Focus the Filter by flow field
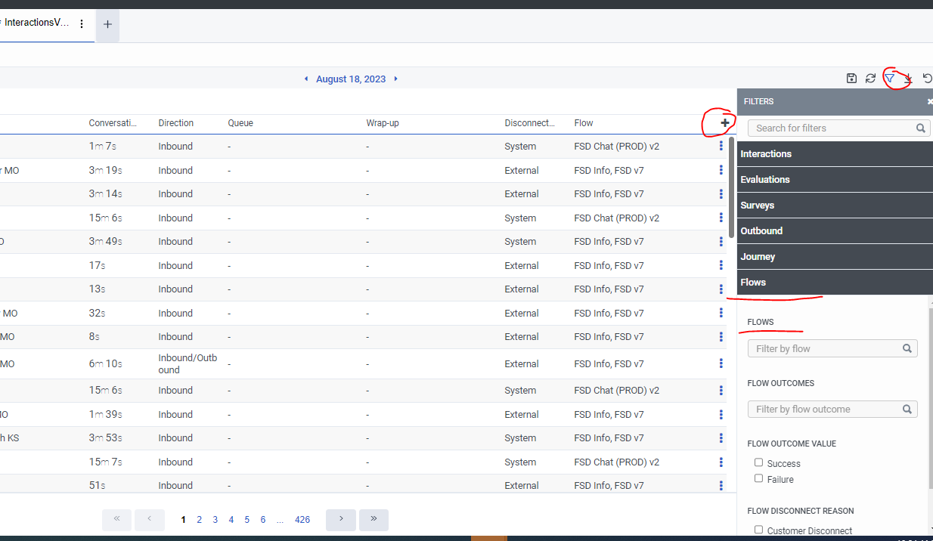 tap(832, 349)
